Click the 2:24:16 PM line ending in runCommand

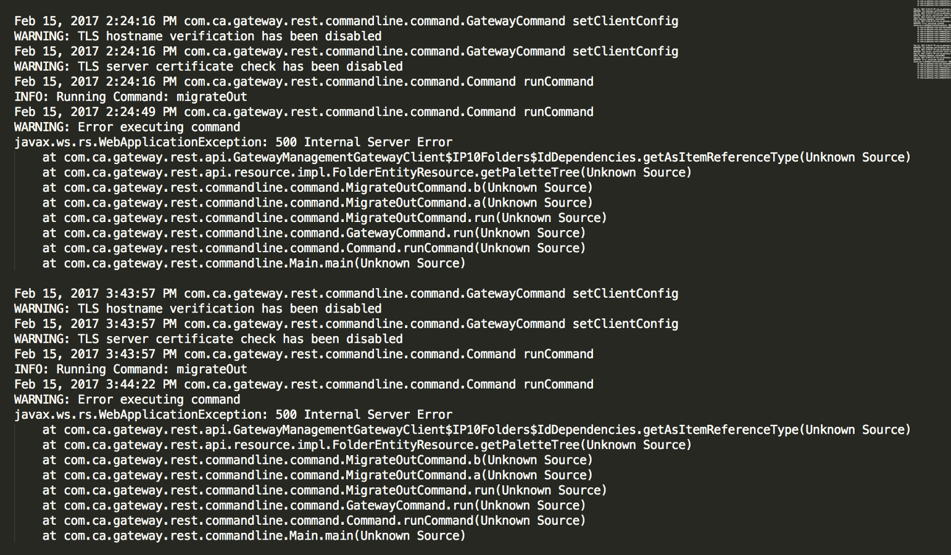click(x=304, y=81)
